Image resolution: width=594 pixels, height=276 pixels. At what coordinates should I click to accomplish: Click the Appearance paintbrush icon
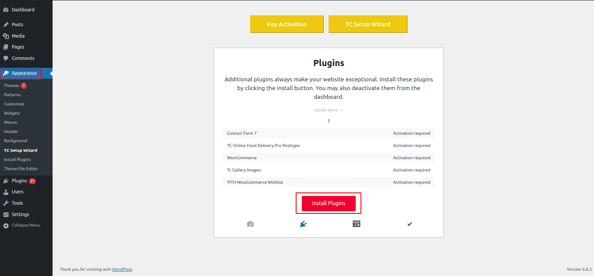[x=6, y=73]
